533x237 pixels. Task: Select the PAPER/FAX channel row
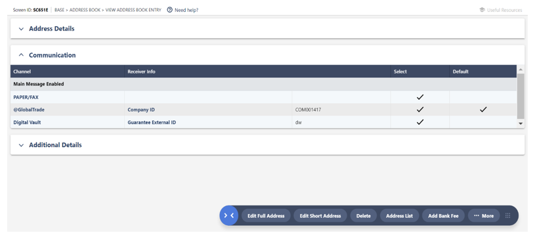(263, 97)
